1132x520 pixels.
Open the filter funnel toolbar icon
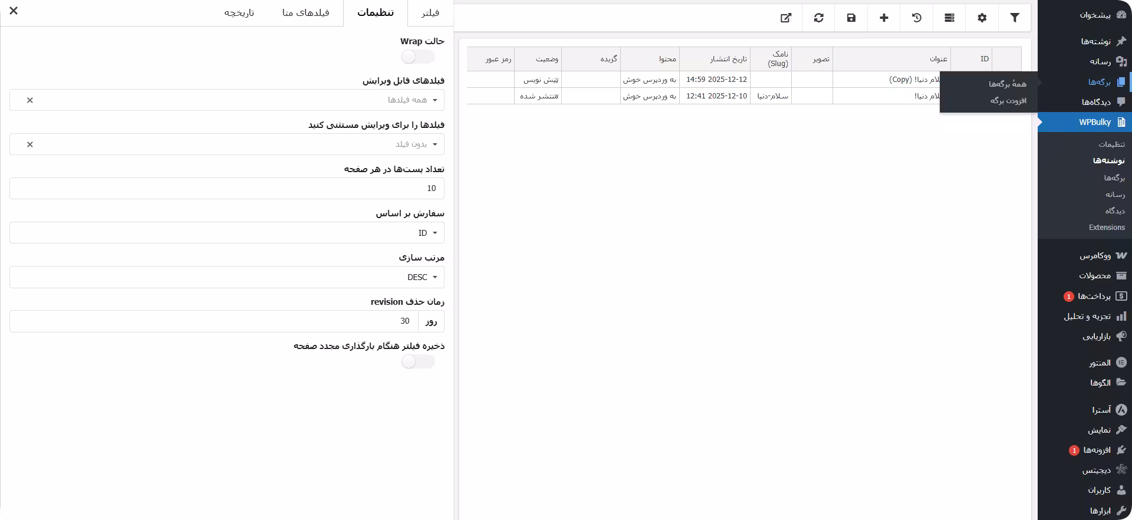coord(1014,18)
